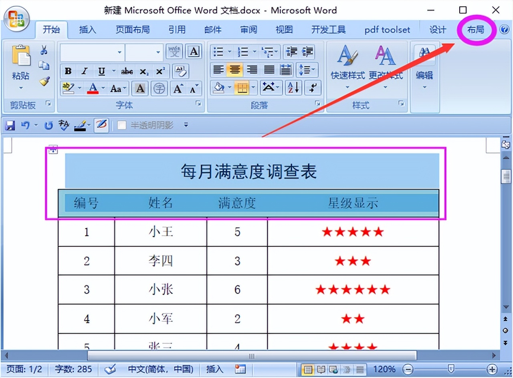Click the Office button logo

point(16,19)
